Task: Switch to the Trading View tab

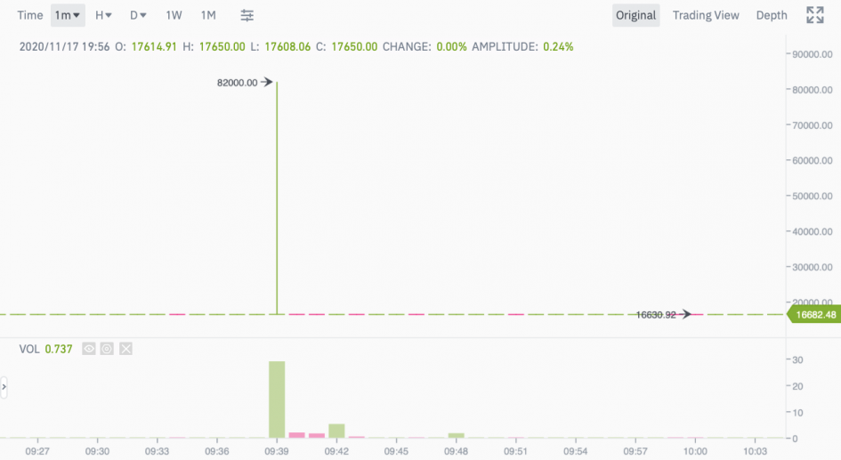Action: coord(706,15)
